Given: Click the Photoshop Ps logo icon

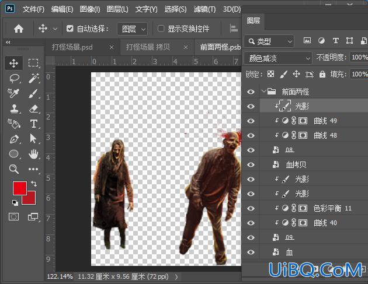Looking at the screenshot, I should pos(10,9).
